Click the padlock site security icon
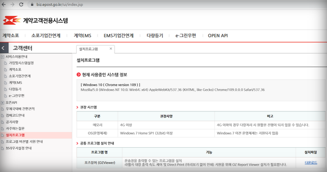 (x=32, y=4)
